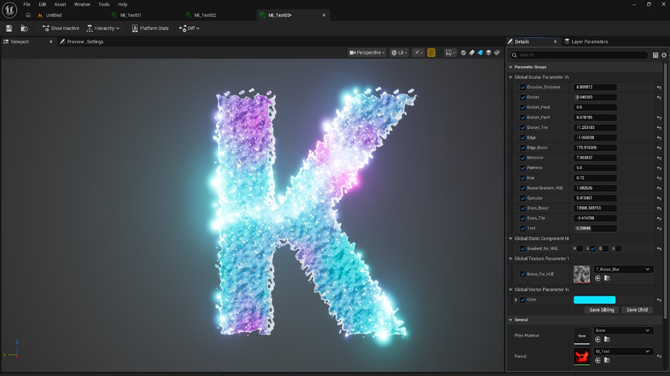Disable the Specular parameter override
Screen dimensions: 670x376
tap(522, 198)
